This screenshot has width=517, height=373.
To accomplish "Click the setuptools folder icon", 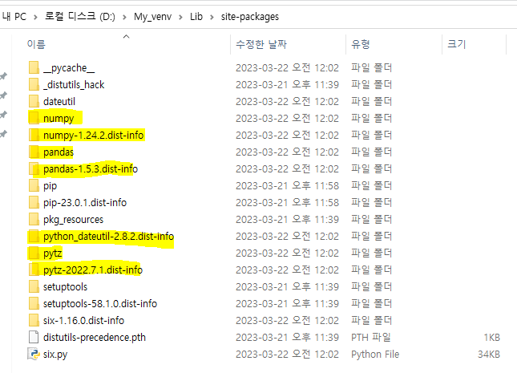I will click(x=34, y=286).
